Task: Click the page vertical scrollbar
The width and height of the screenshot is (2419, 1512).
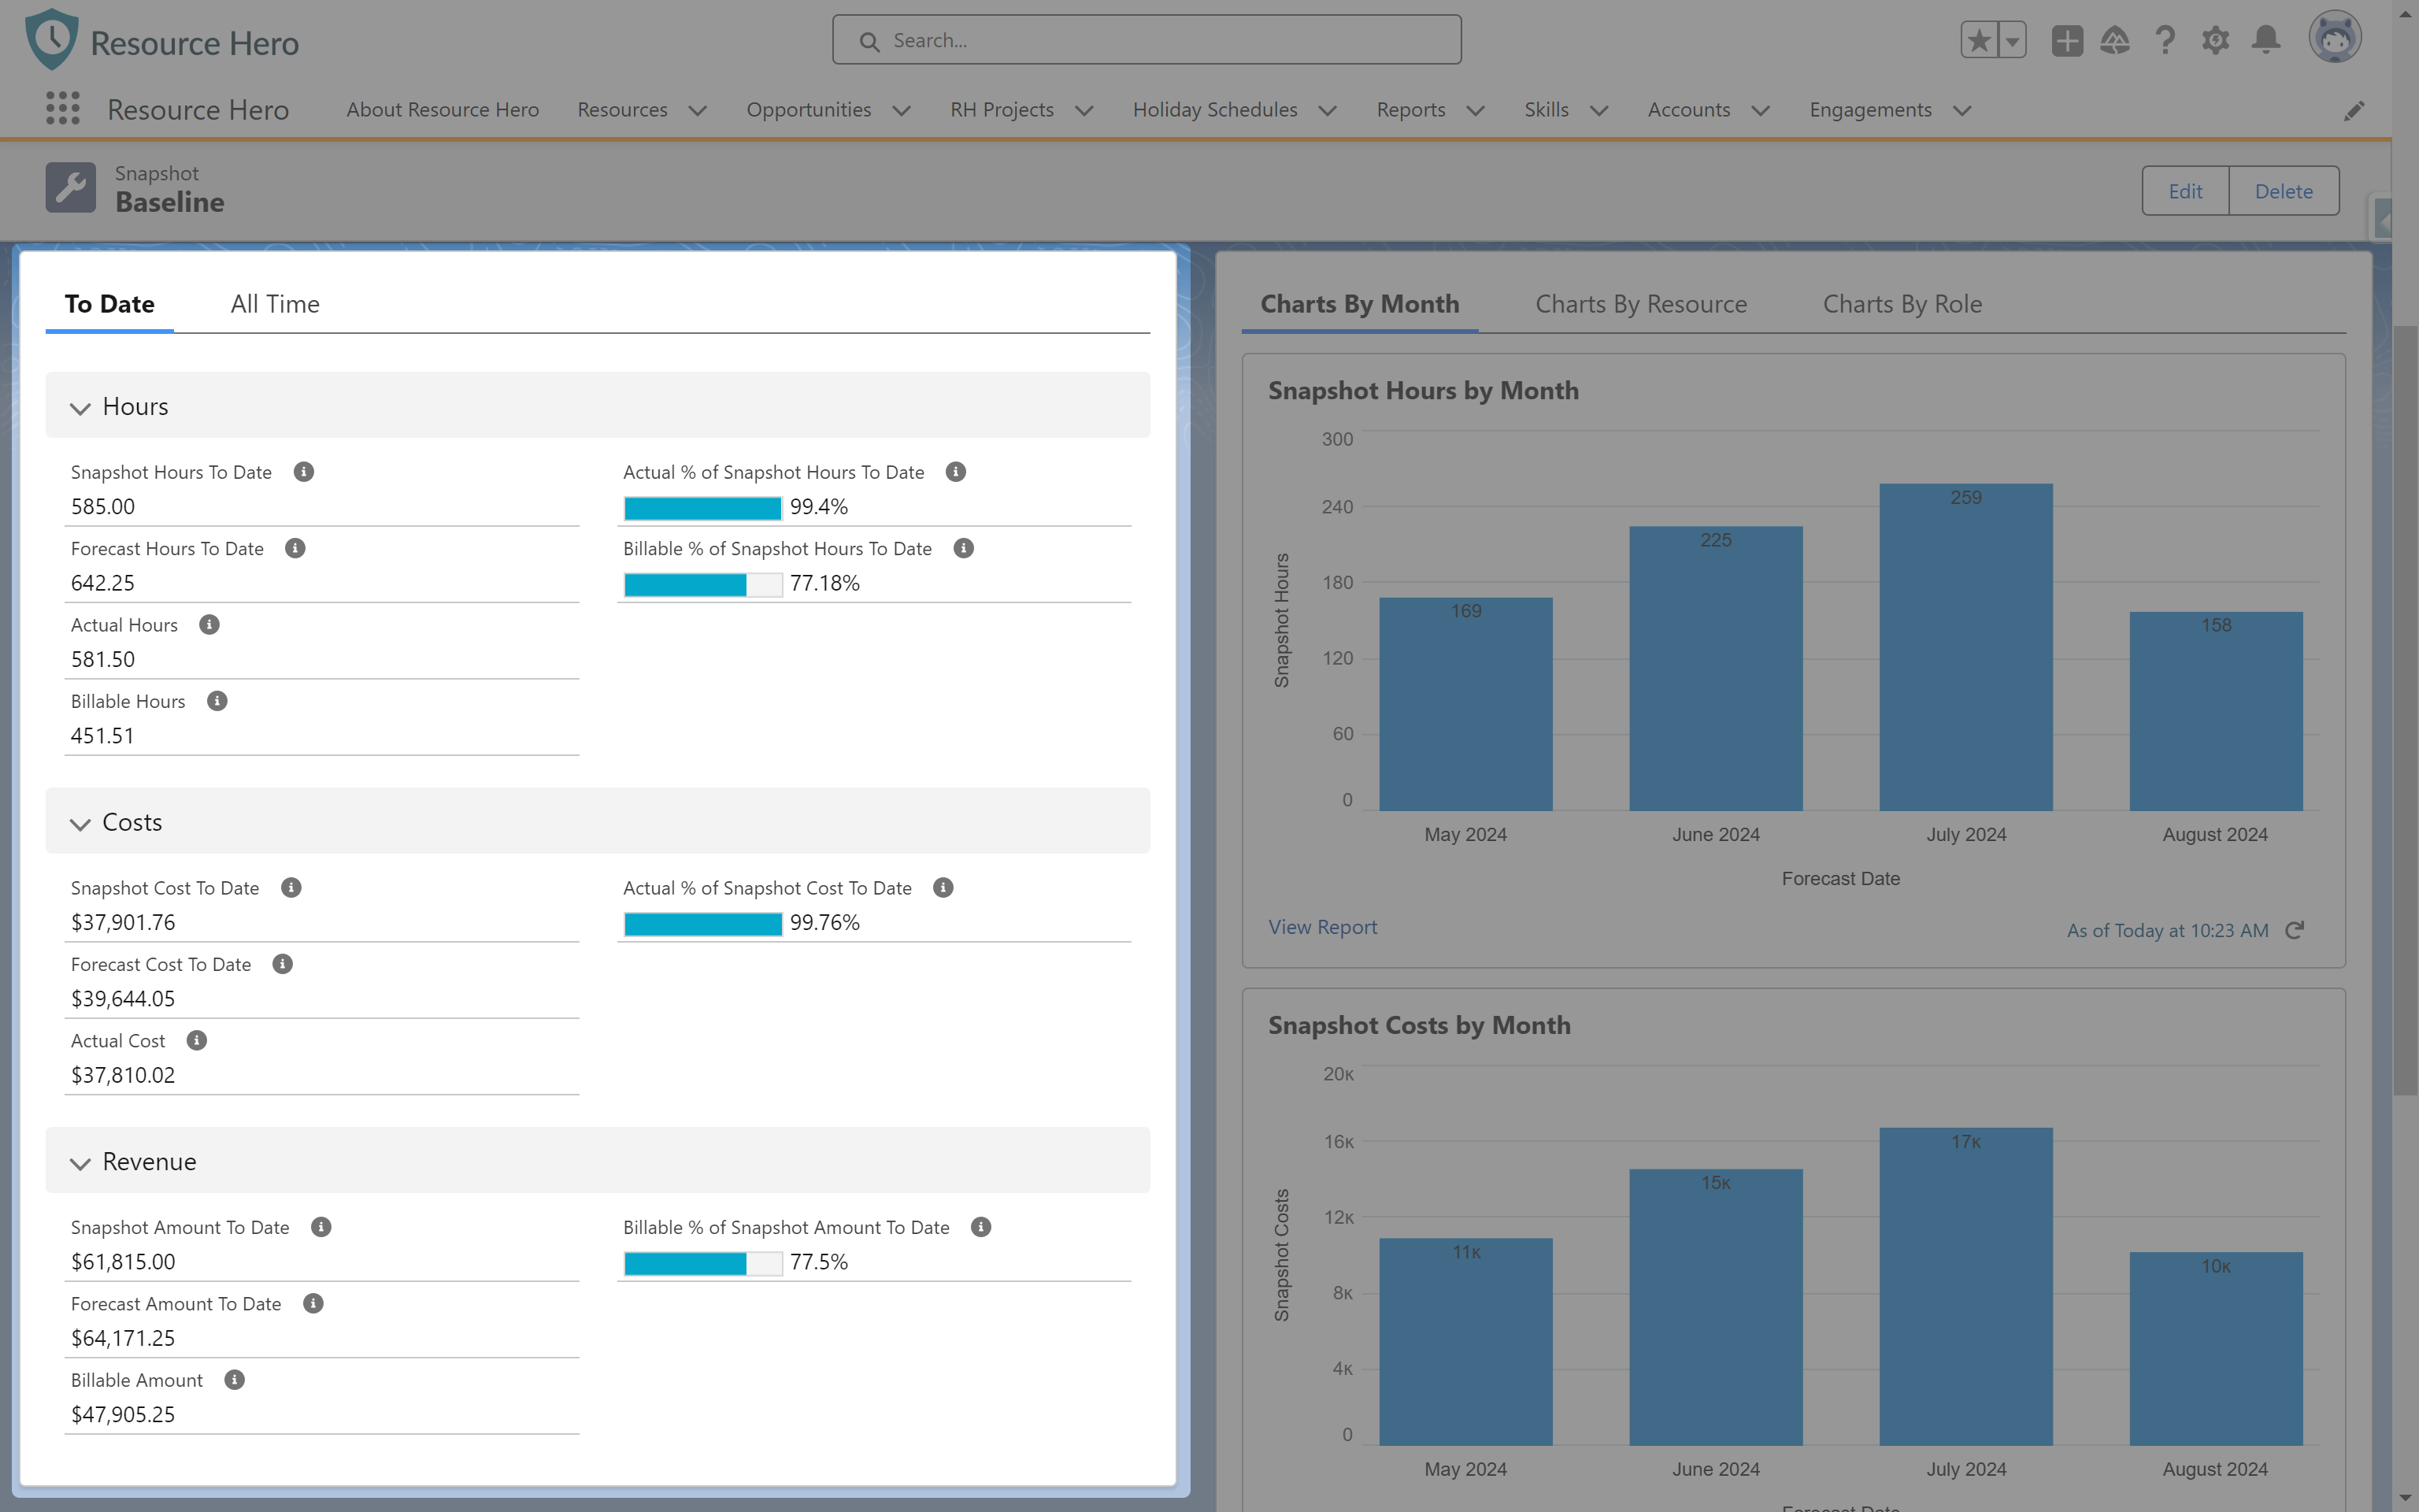Action: click(2405, 710)
